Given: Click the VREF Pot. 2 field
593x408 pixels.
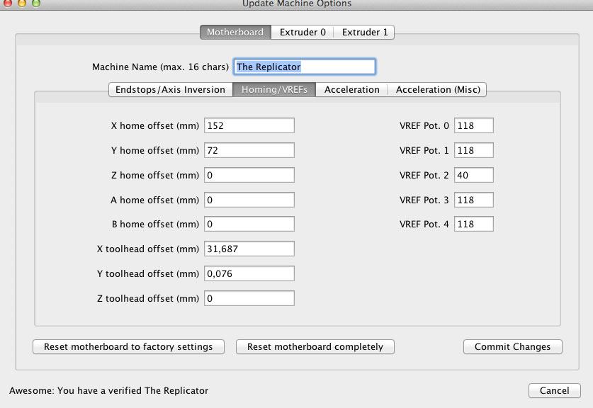Looking at the screenshot, I should point(474,175).
